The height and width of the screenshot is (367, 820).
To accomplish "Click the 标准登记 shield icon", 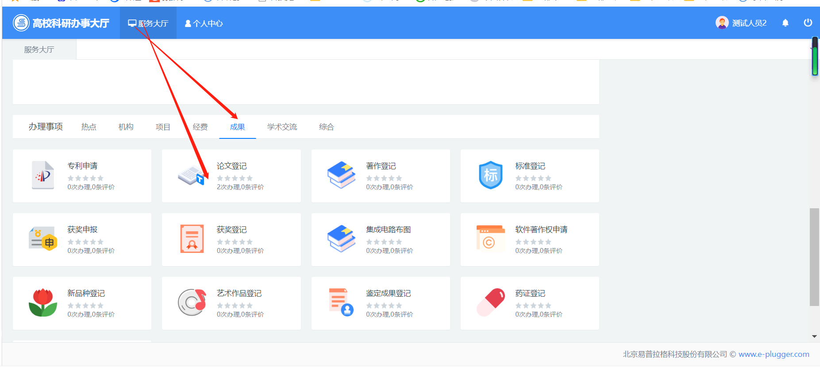I will click(490, 176).
